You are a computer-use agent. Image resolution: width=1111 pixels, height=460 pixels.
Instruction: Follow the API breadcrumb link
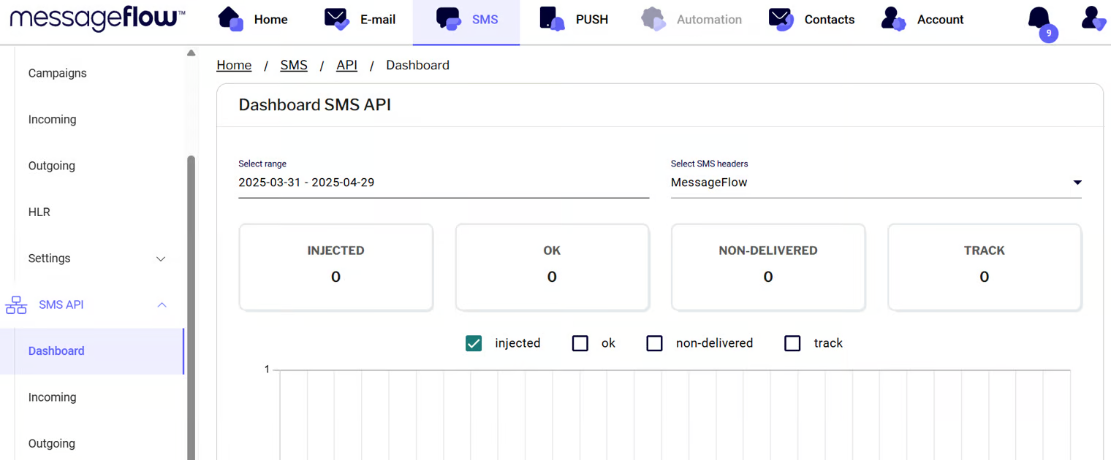[x=346, y=65]
